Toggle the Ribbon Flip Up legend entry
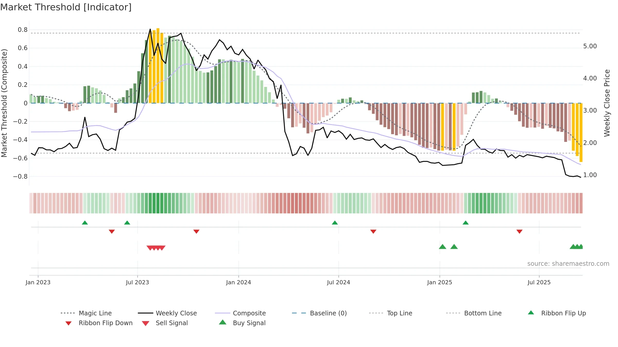Screen dimensions: 618x347 tap(557, 313)
